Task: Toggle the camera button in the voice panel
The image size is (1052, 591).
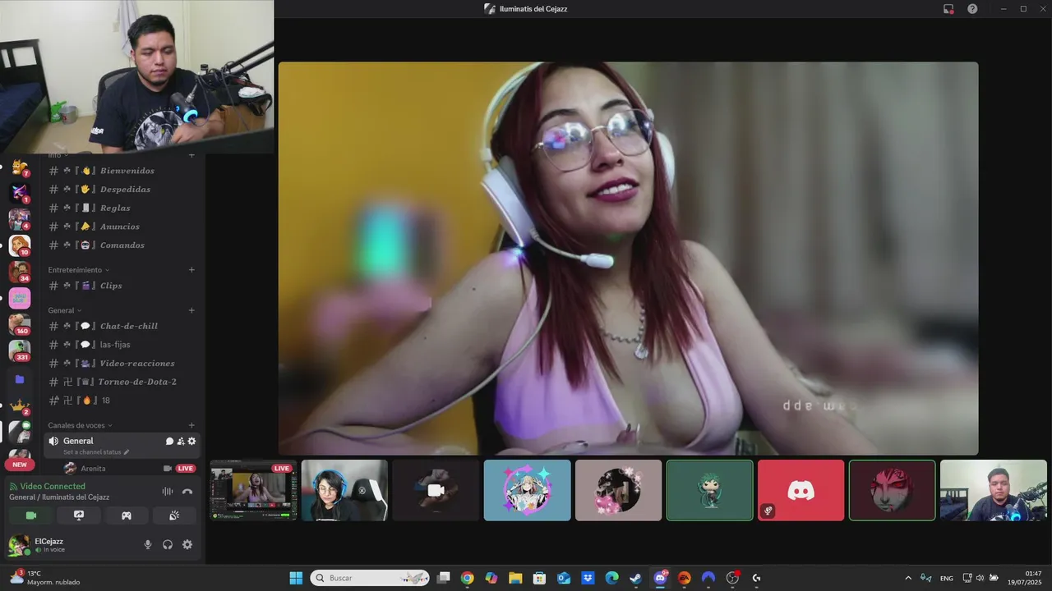Action: click(31, 515)
